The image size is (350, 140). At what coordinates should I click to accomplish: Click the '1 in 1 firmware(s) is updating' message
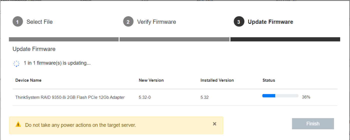pyautogui.click(x=57, y=63)
